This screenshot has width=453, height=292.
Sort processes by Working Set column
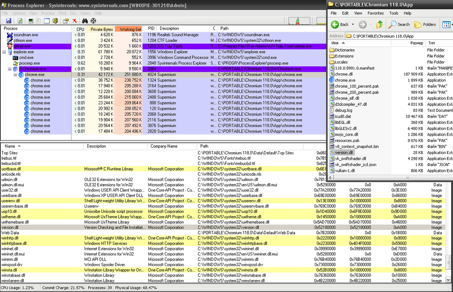click(x=128, y=29)
